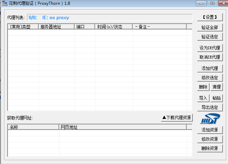Click 修改资源 to edit a resource
The width and height of the screenshot is (228, 164).
point(210,139)
